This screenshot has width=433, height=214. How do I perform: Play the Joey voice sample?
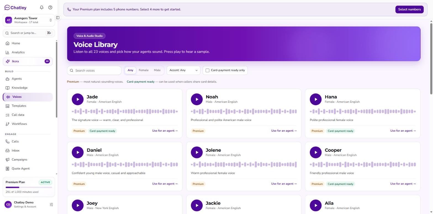coord(78,205)
